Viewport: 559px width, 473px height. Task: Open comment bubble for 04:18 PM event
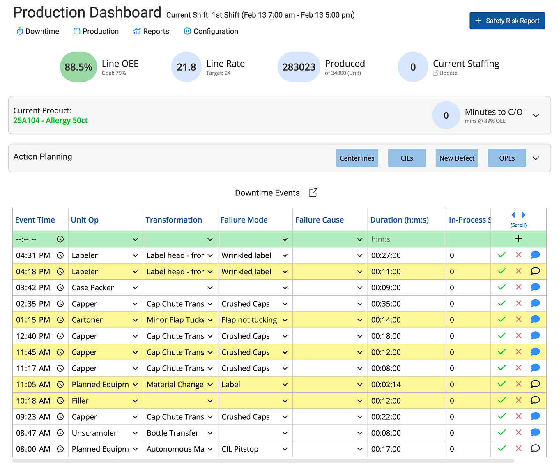[x=535, y=271]
